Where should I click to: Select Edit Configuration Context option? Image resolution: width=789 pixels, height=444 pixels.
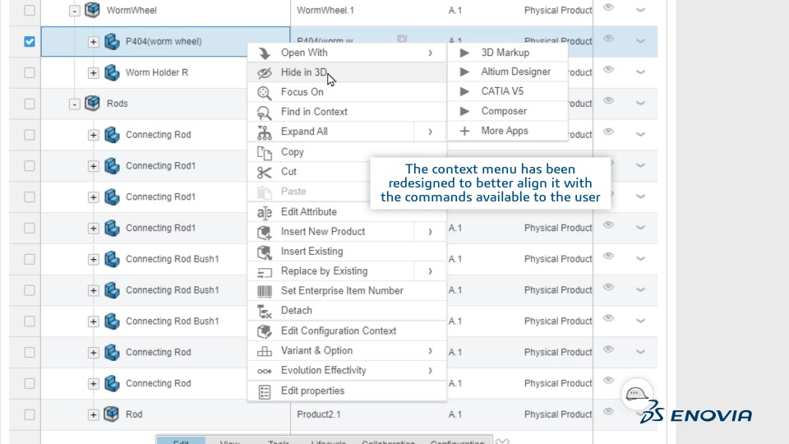tap(338, 331)
